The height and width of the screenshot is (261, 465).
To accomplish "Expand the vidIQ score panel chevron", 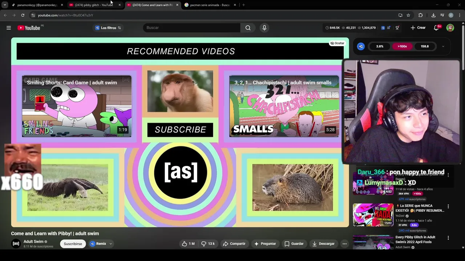I will tap(443, 46).
